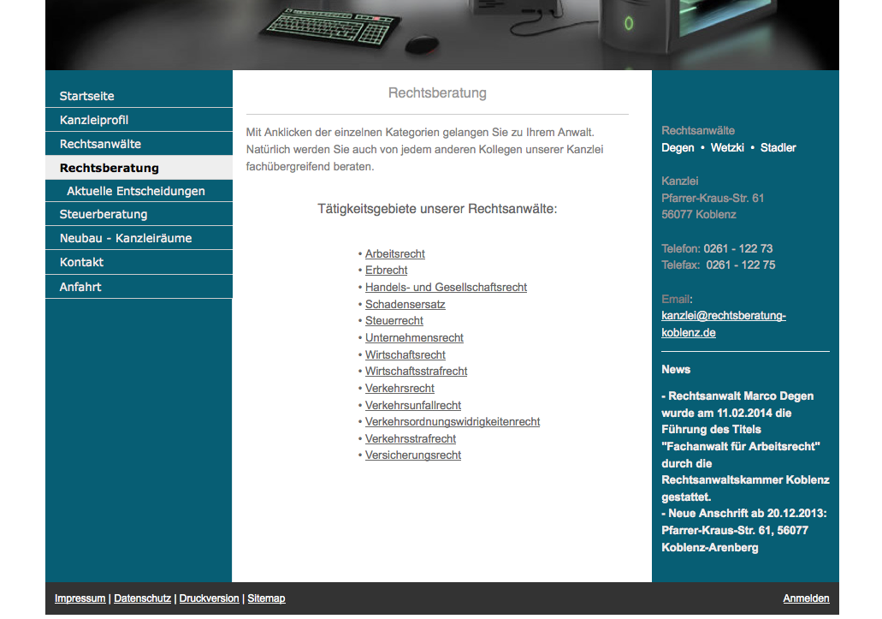Select the Schadensersatz link

[405, 305]
